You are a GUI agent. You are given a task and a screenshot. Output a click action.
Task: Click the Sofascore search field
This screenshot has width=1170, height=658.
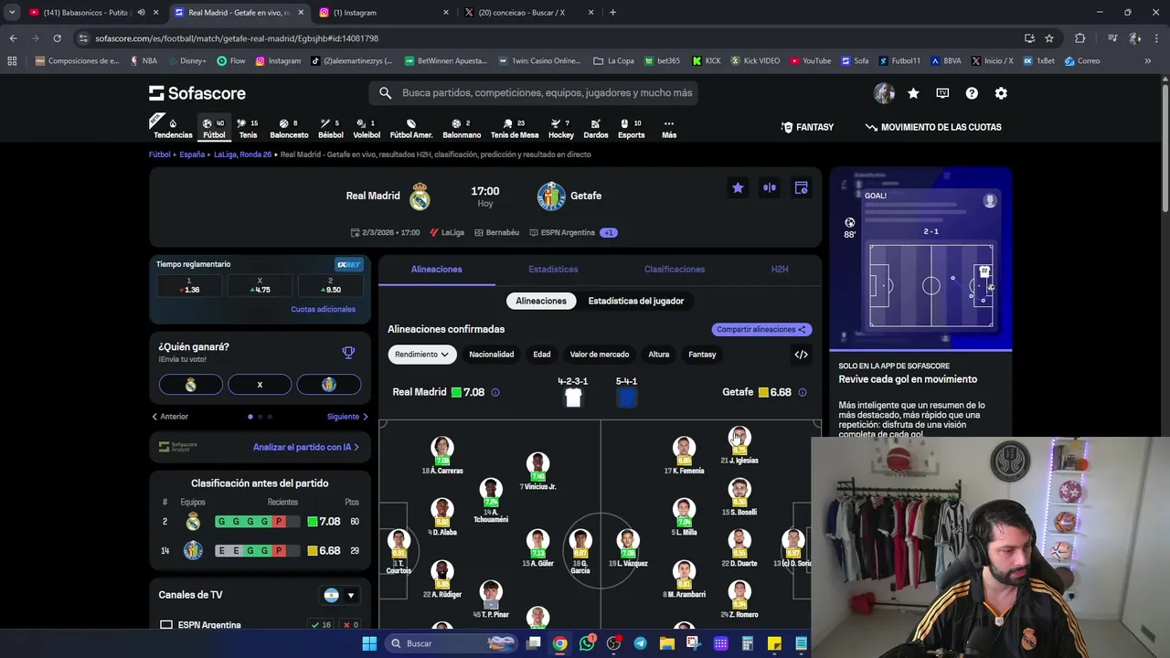[534, 93]
